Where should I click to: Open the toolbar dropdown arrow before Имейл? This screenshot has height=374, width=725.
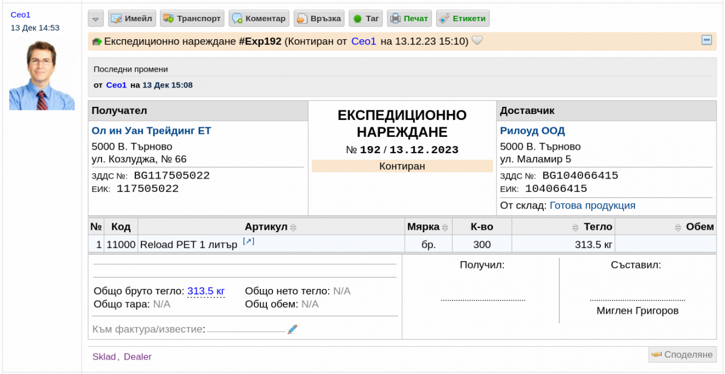pyautogui.click(x=96, y=19)
